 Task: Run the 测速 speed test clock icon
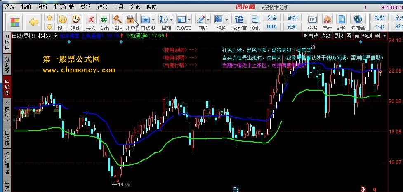click(x=75, y=19)
